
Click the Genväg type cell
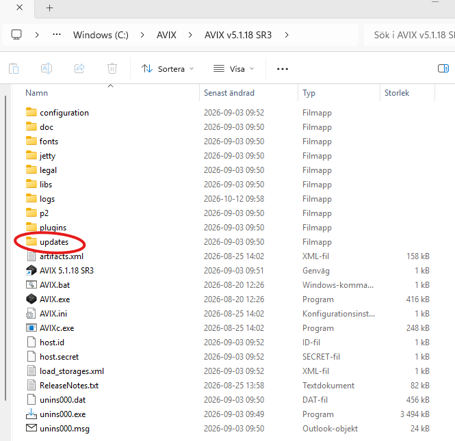316,271
